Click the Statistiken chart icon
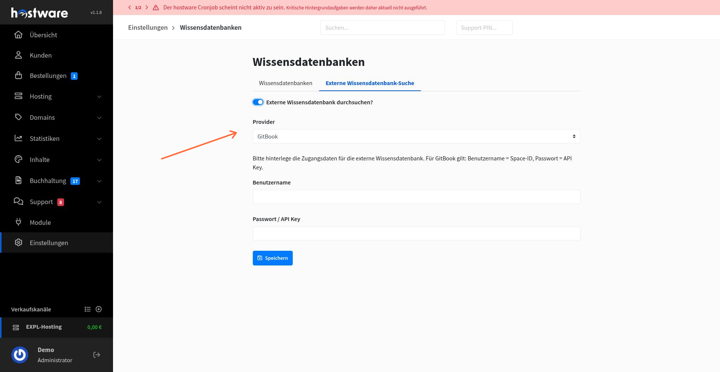This screenshot has width=720, height=372. 18,138
